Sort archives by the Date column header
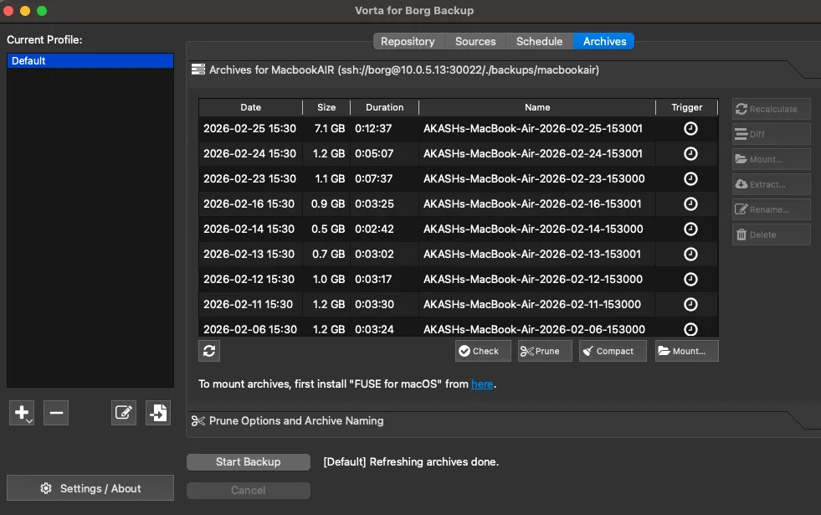This screenshot has width=821, height=515. 250,107
